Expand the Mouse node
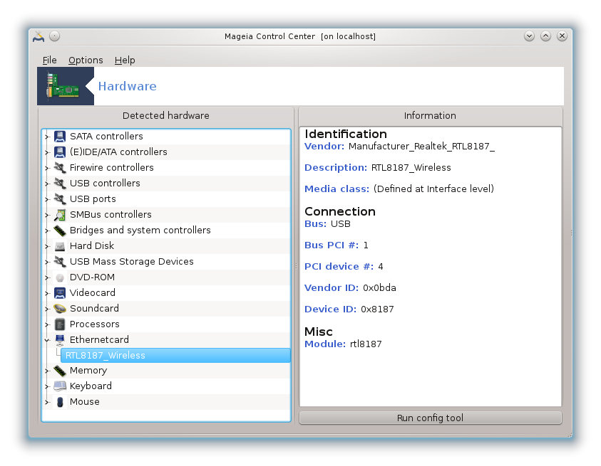This screenshot has height=466, width=601. (47, 402)
